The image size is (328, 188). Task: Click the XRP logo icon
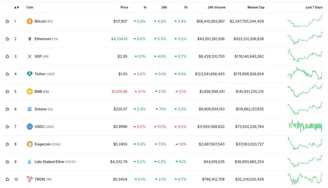click(x=30, y=56)
